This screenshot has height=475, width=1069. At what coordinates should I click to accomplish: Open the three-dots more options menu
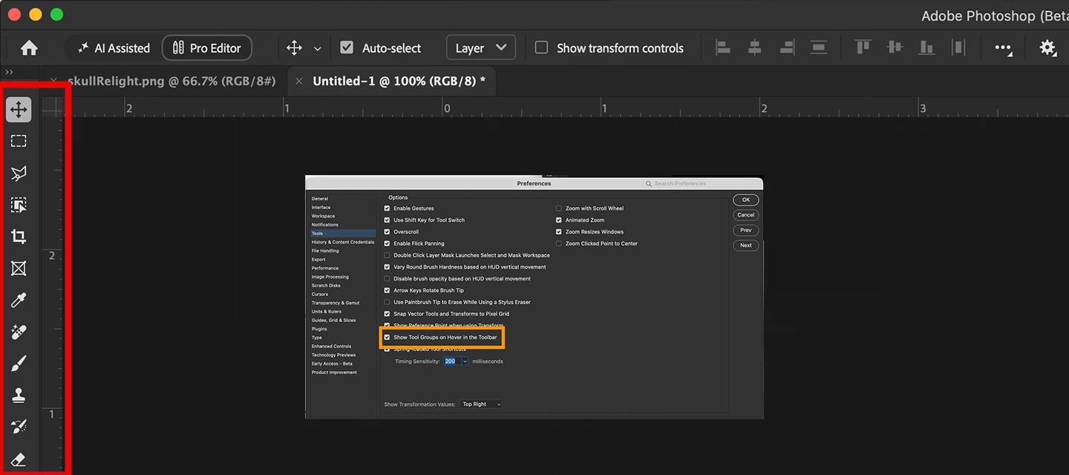click(1003, 48)
